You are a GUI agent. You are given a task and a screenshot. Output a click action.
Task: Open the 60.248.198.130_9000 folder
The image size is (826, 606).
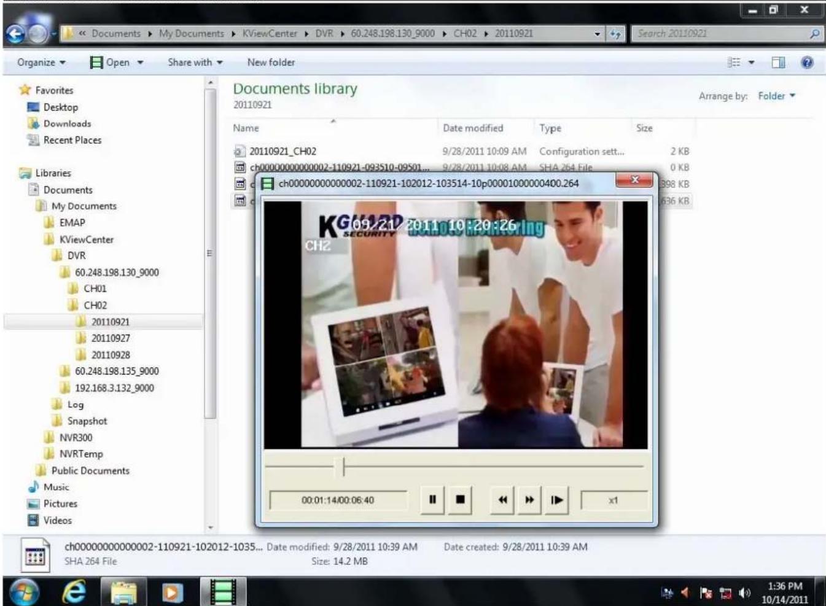coord(117,273)
